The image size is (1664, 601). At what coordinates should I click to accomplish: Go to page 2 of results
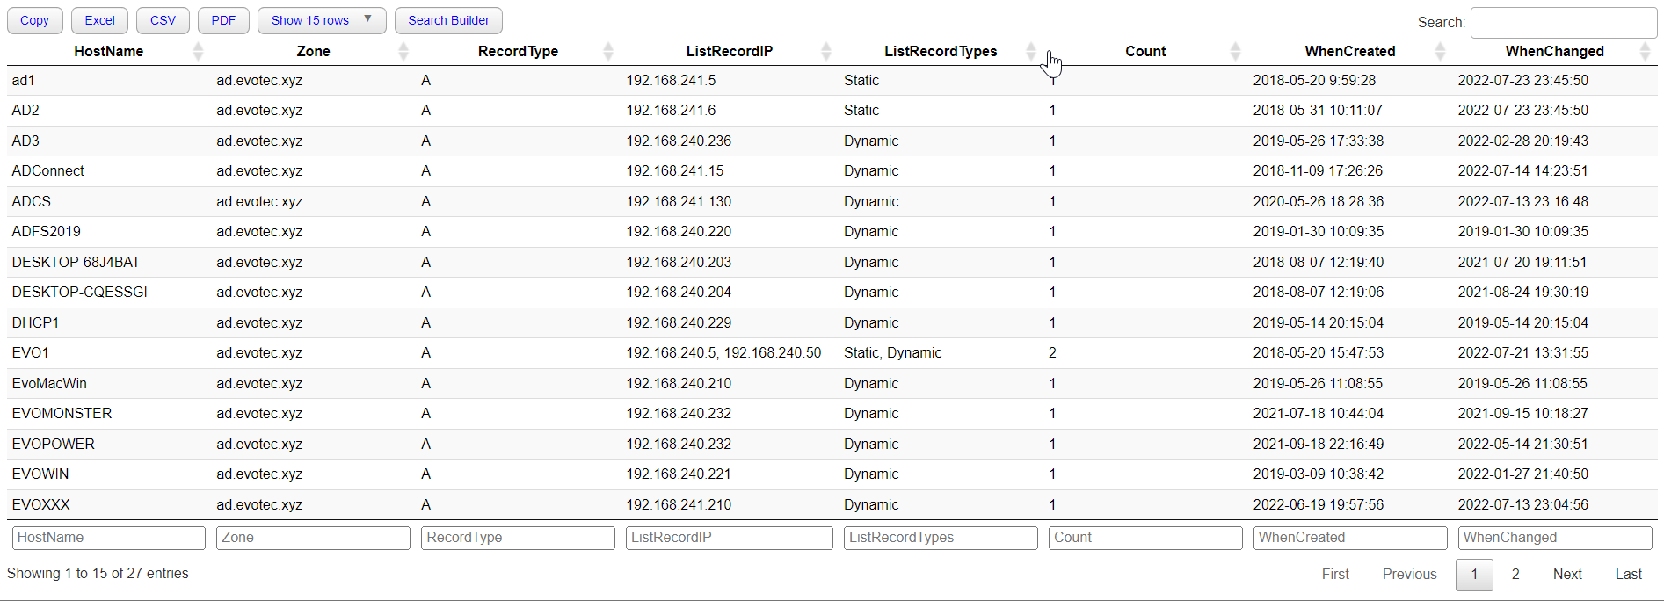(1515, 574)
